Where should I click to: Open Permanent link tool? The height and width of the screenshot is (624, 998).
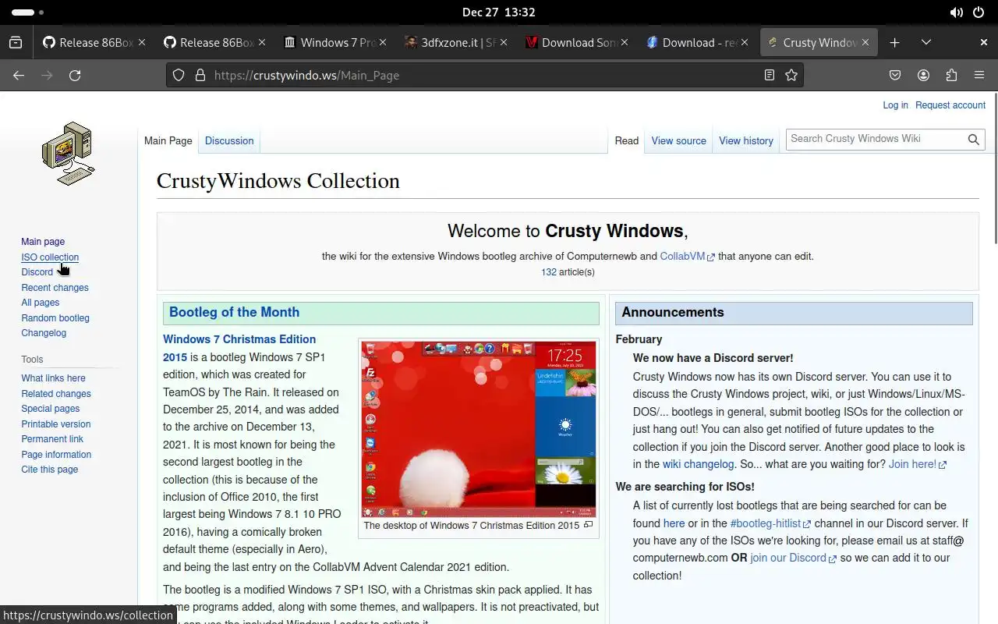click(52, 439)
